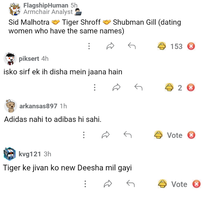
Task: Reply to FlagshipHuman's comment
Action: (132, 46)
